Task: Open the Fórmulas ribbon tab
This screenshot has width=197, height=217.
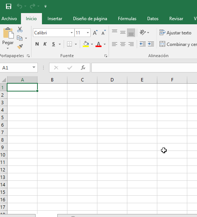Action: pos(127,19)
